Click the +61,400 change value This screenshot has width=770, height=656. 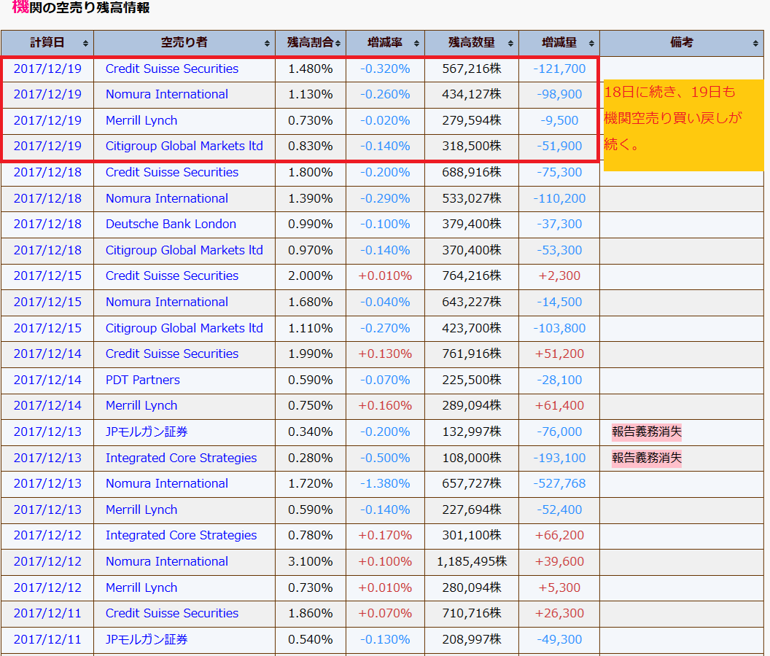pyautogui.click(x=559, y=405)
